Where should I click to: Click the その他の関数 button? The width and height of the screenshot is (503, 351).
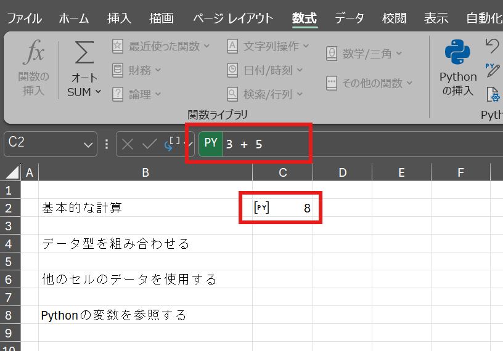pos(369,83)
